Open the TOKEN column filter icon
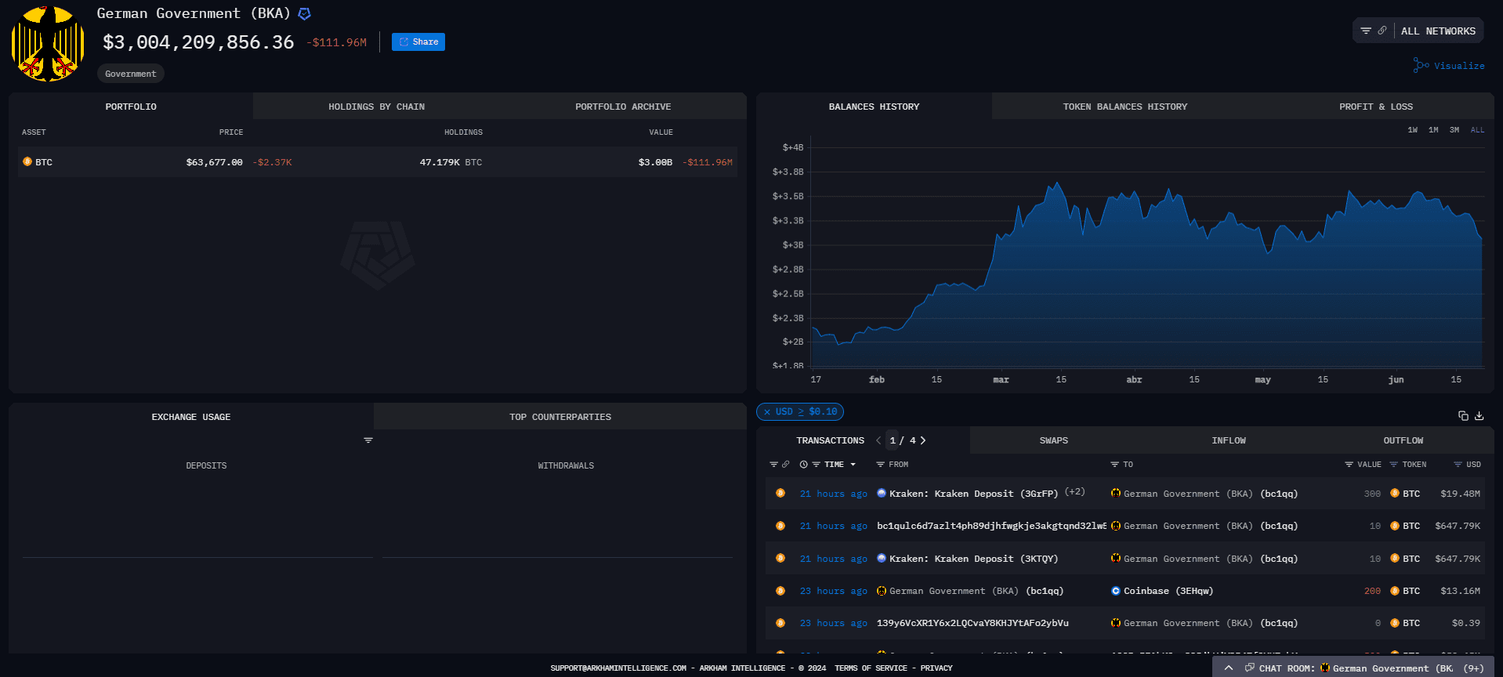1503x677 pixels. click(x=1394, y=464)
